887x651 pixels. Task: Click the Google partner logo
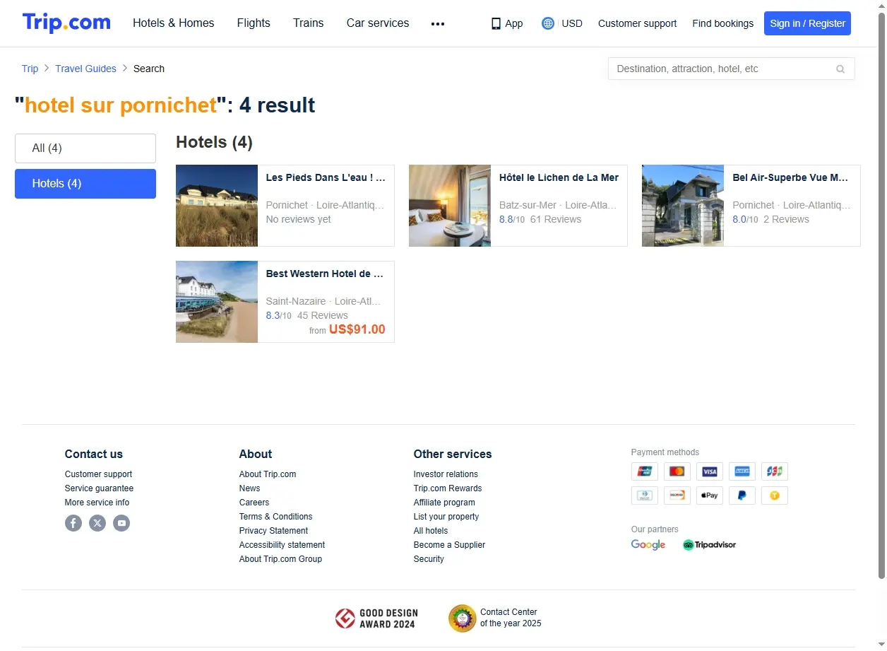(x=648, y=545)
